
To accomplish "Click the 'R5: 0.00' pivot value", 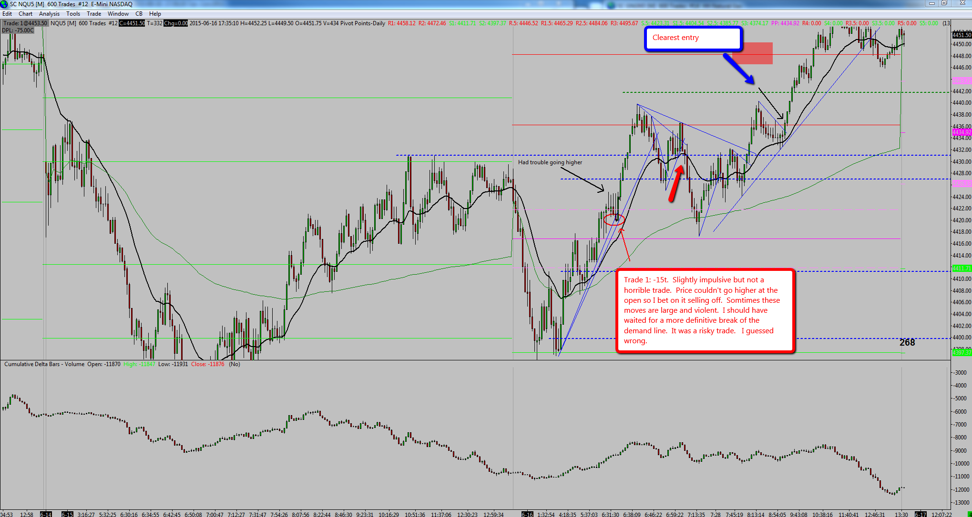I will 907,23.
